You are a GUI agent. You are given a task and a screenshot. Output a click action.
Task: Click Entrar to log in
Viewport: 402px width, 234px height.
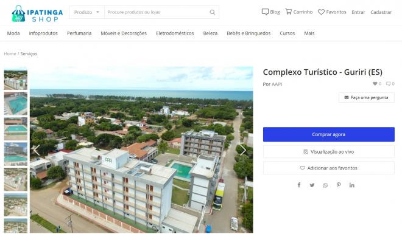(x=358, y=12)
